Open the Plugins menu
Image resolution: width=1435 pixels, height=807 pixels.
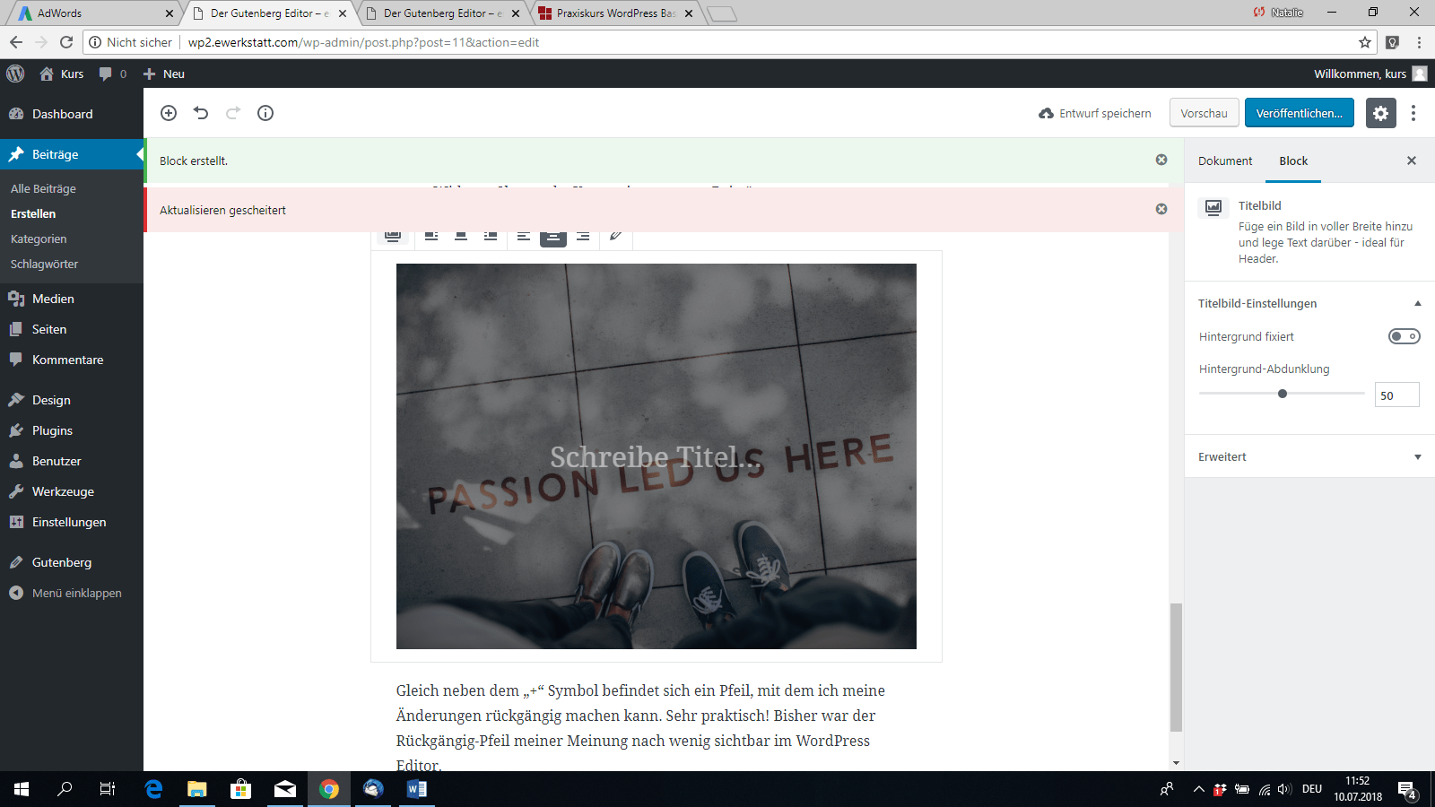pos(72,430)
